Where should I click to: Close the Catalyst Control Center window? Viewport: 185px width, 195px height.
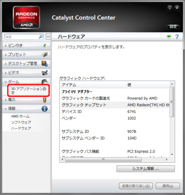tap(177, 8)
